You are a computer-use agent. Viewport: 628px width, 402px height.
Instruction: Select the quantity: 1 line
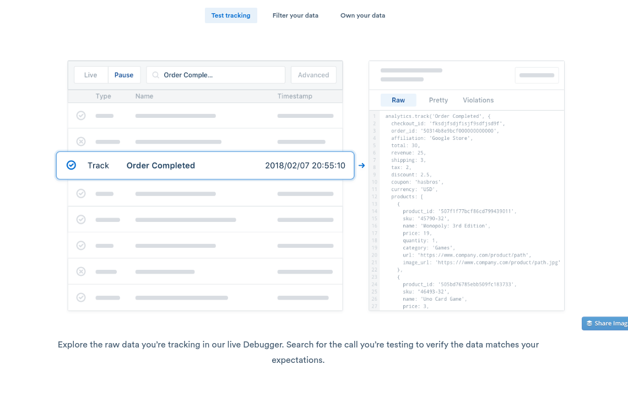420,241
